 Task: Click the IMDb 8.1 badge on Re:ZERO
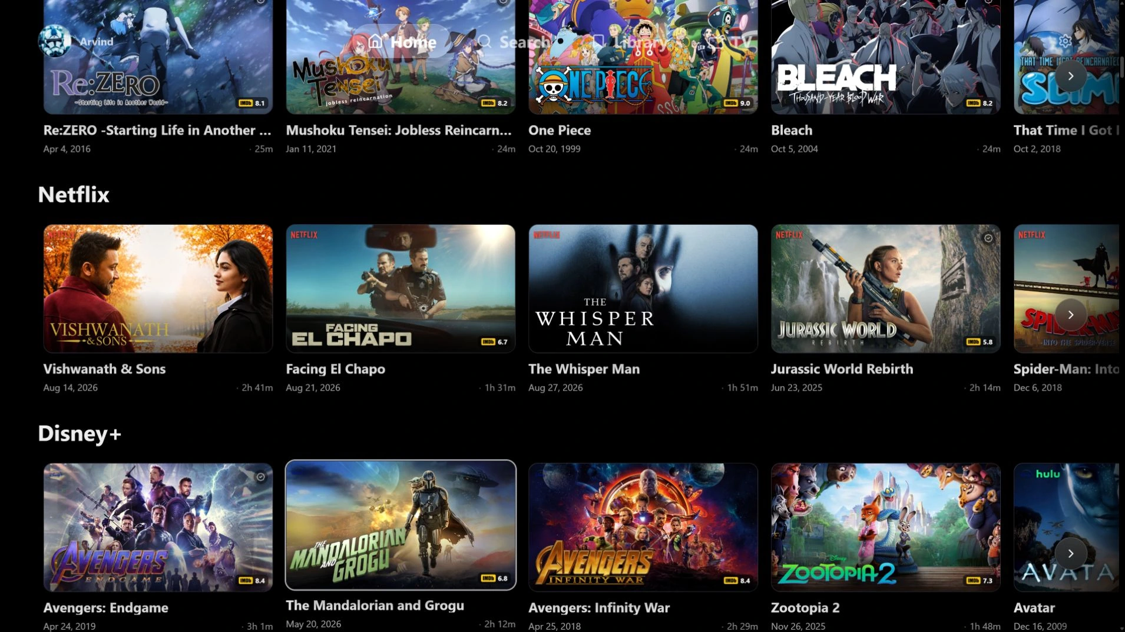252,103
